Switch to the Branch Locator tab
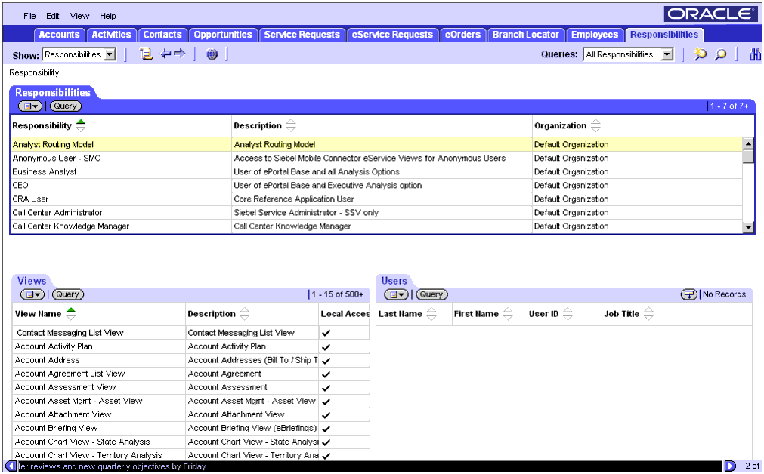 (525, 35)
